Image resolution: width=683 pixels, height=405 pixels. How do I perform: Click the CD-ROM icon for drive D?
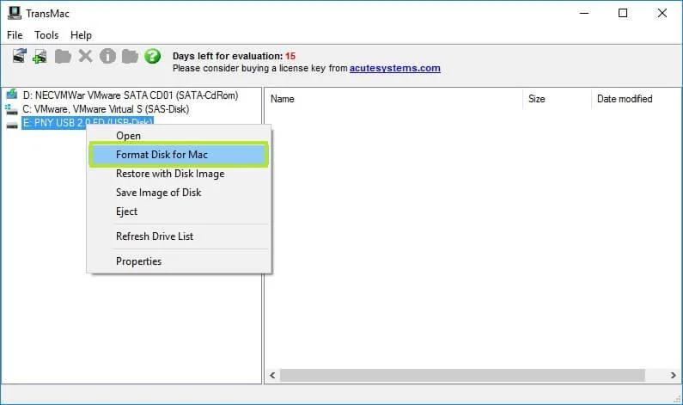point(12,95)
